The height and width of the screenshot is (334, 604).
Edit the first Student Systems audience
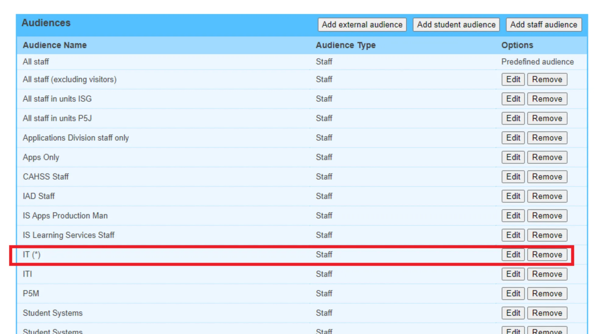pos(513,313)
